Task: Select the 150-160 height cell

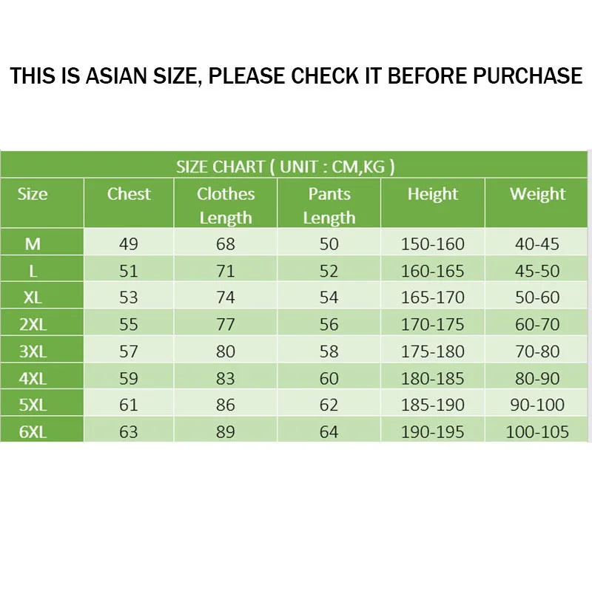Action: pos(433,244)
